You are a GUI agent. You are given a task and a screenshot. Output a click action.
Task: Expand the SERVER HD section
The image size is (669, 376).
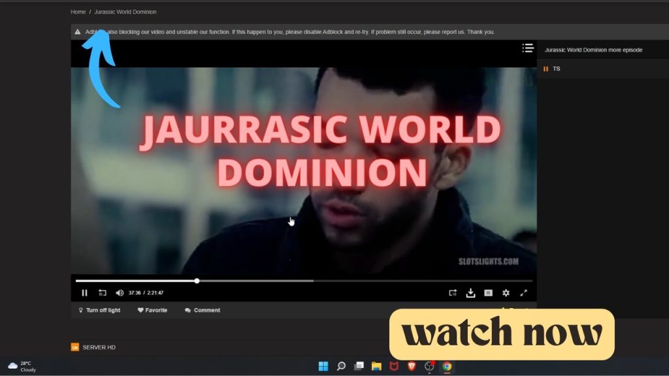pos(98,347)
